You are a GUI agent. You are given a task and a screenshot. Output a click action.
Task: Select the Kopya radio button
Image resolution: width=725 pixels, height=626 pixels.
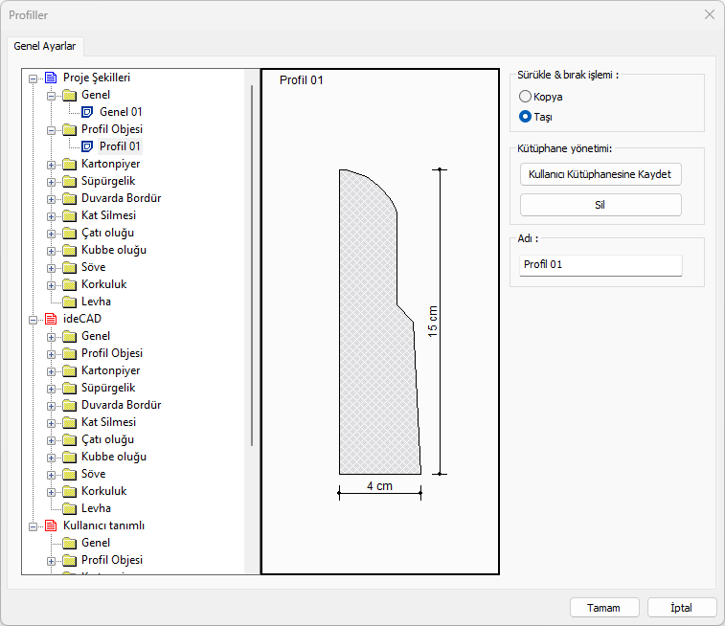coord(525,97)
